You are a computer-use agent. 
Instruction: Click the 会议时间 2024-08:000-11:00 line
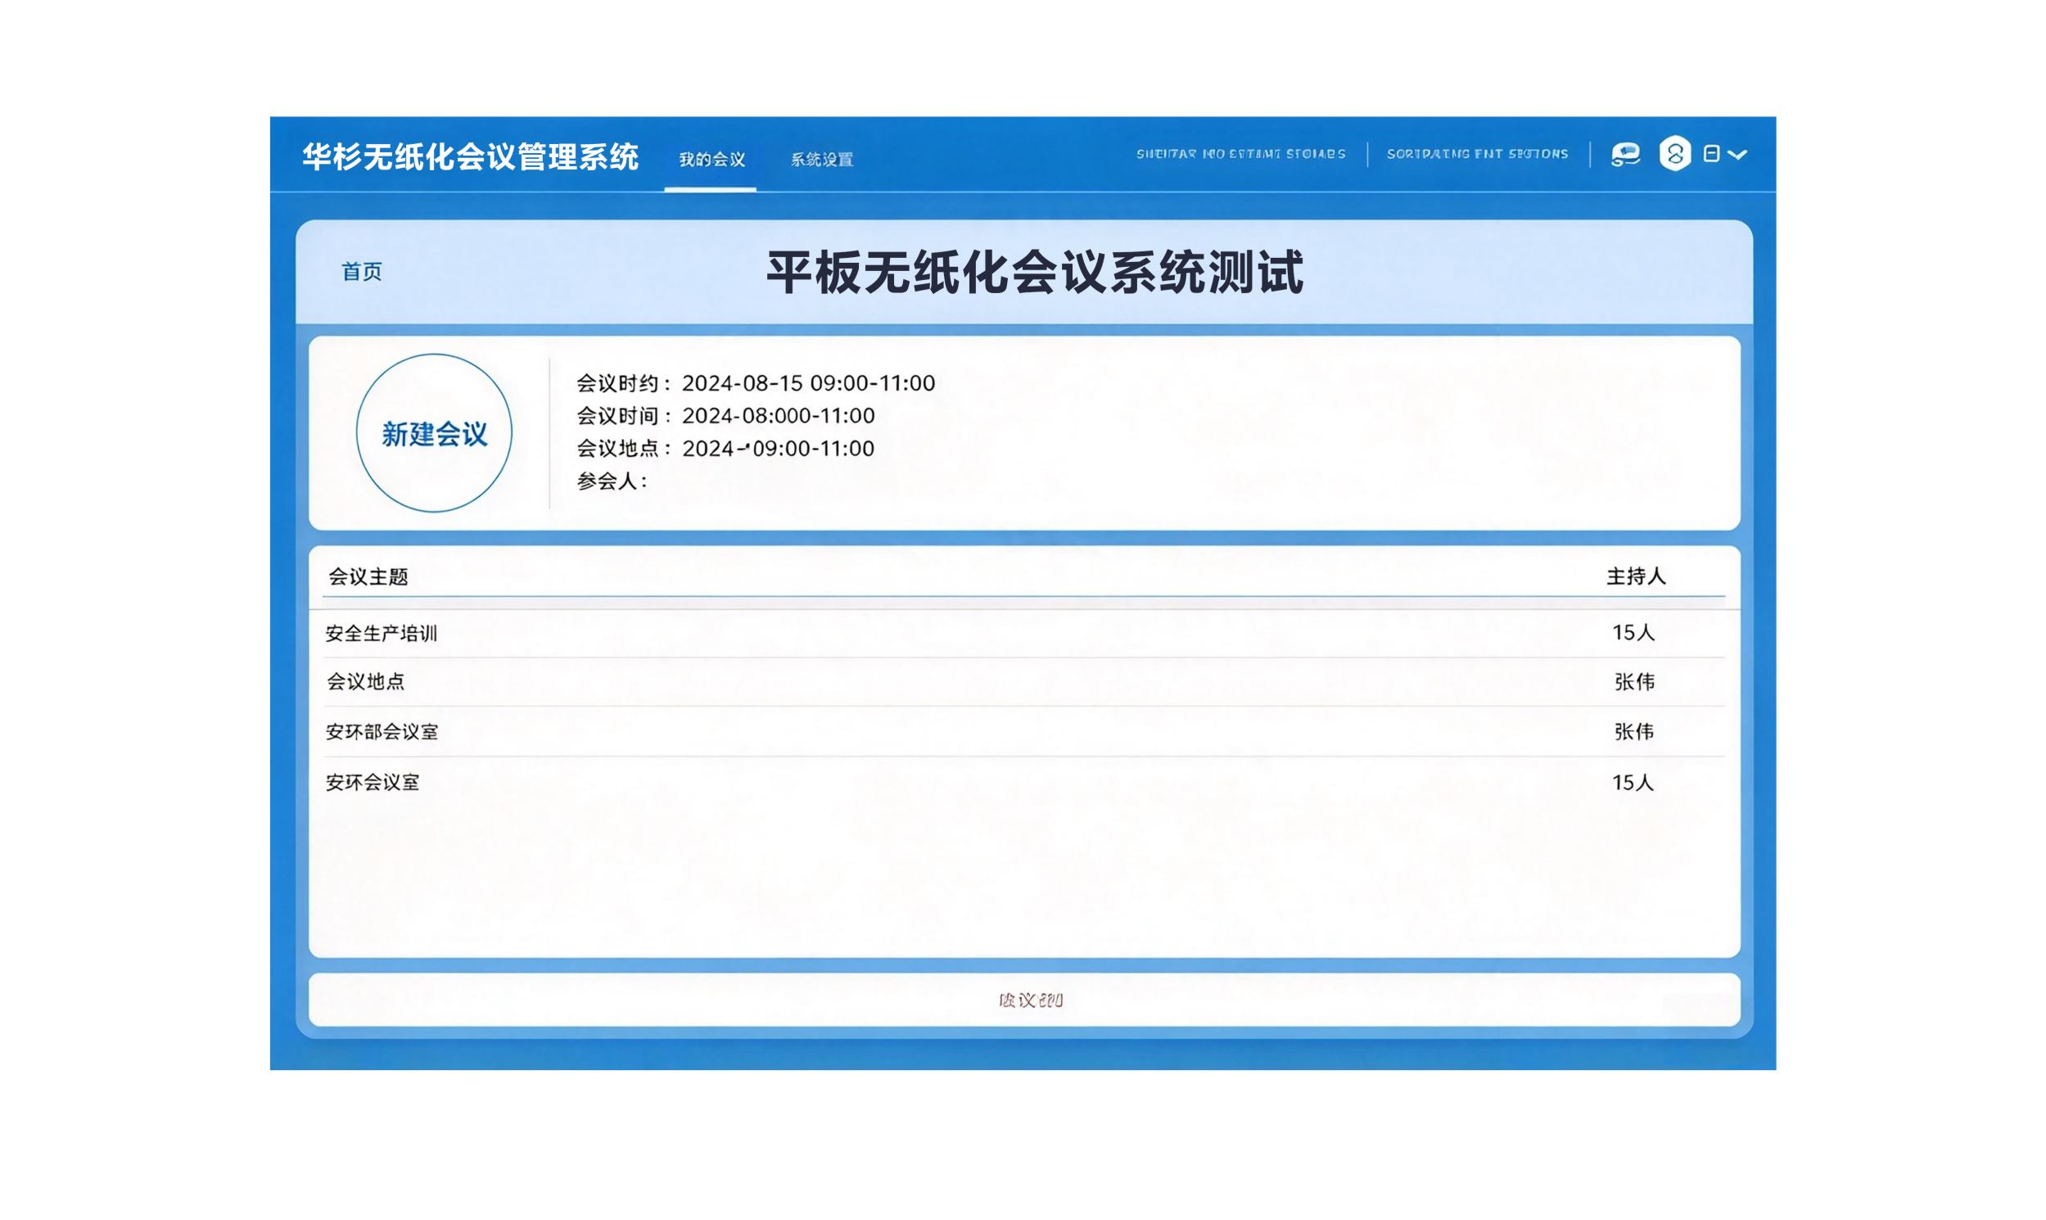[725, 416]
